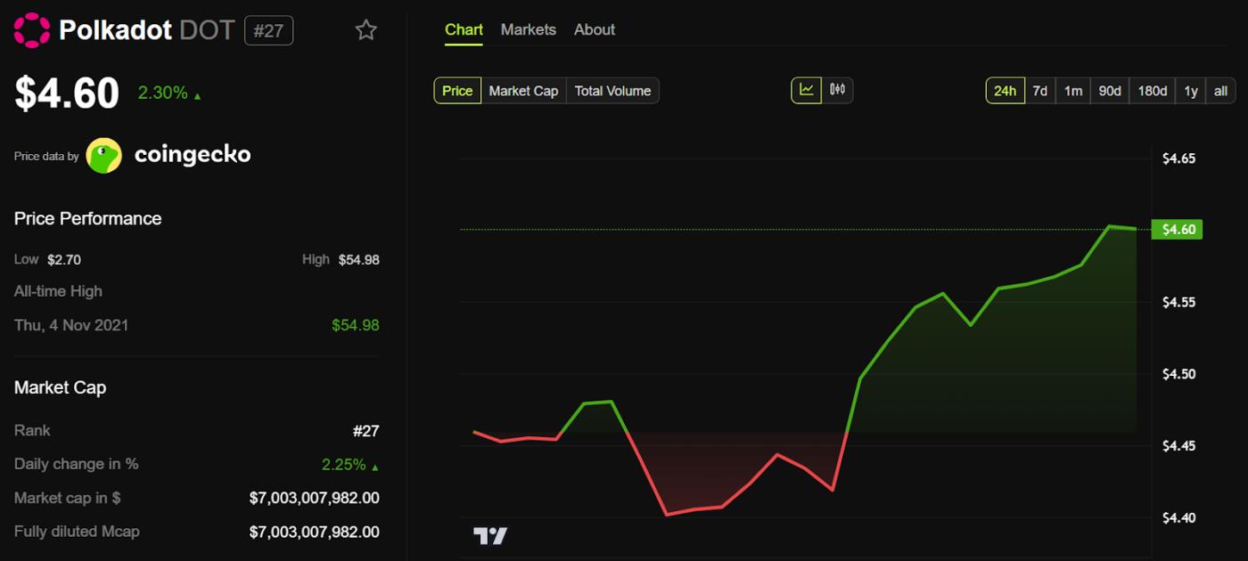The height and width of the screenshot is (561, 1248).
Task: Select the 180d time range
Action: pos(1152,90)
